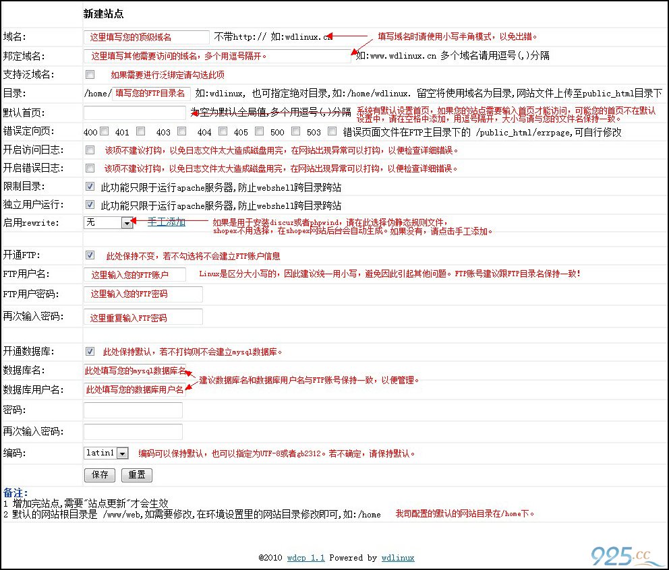Open the wdcp 1.1 footer link
This screenshot has height=570, width=669.
tap(306, 558)
